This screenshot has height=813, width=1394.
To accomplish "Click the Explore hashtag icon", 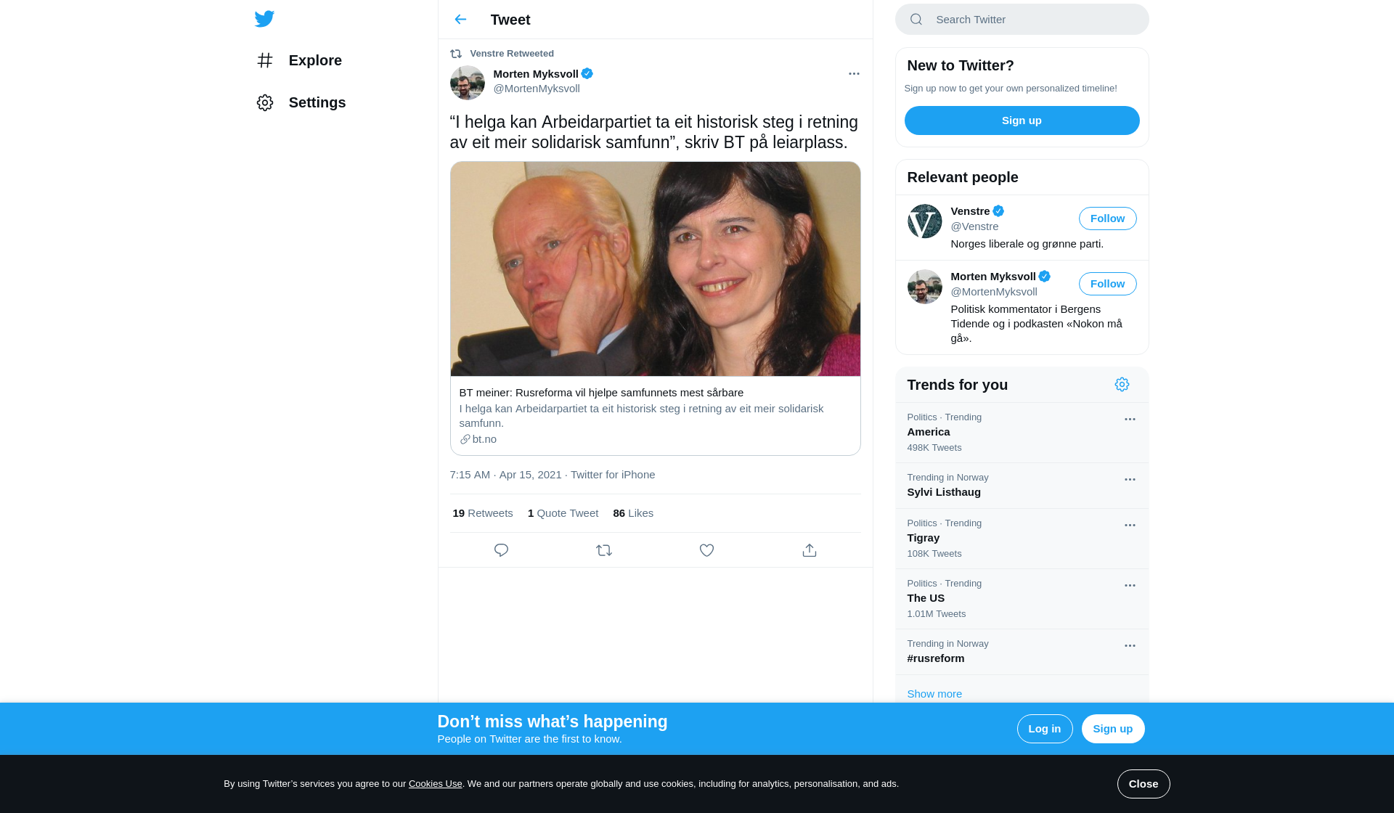I will (x=265, y=60).
